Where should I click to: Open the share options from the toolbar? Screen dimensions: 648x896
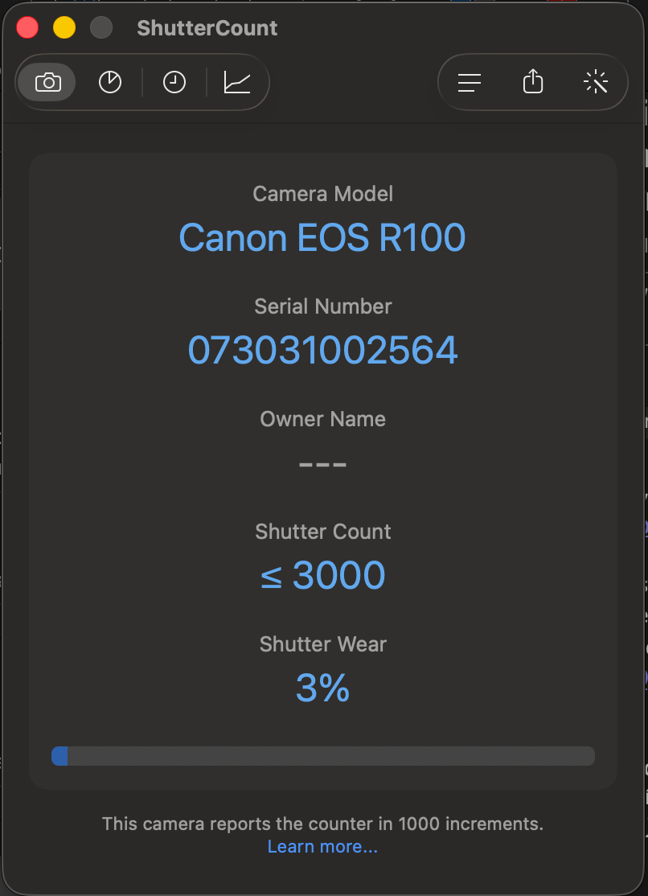click(532, 81)
